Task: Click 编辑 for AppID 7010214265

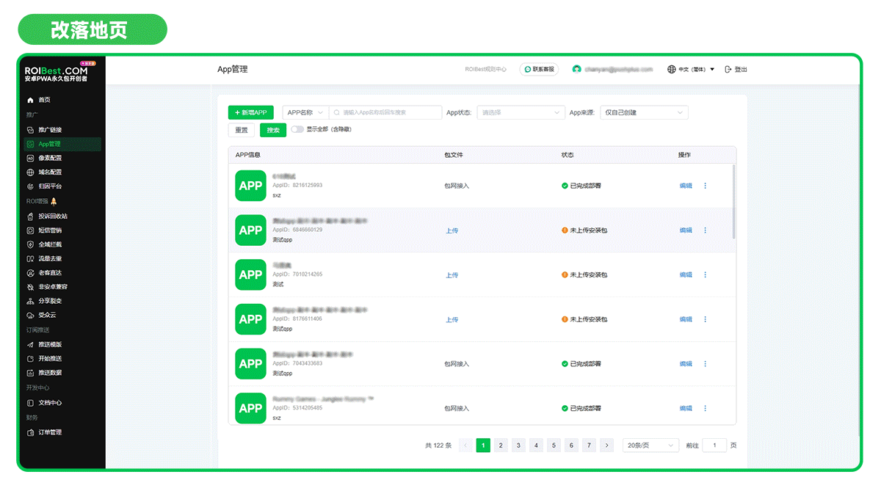Action: [x=686, y=274]
